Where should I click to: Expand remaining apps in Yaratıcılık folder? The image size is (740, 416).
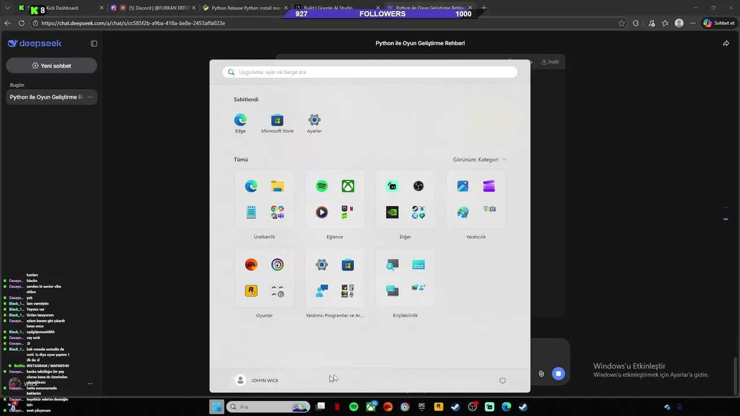pyautogui.click(x=489, y=209)
